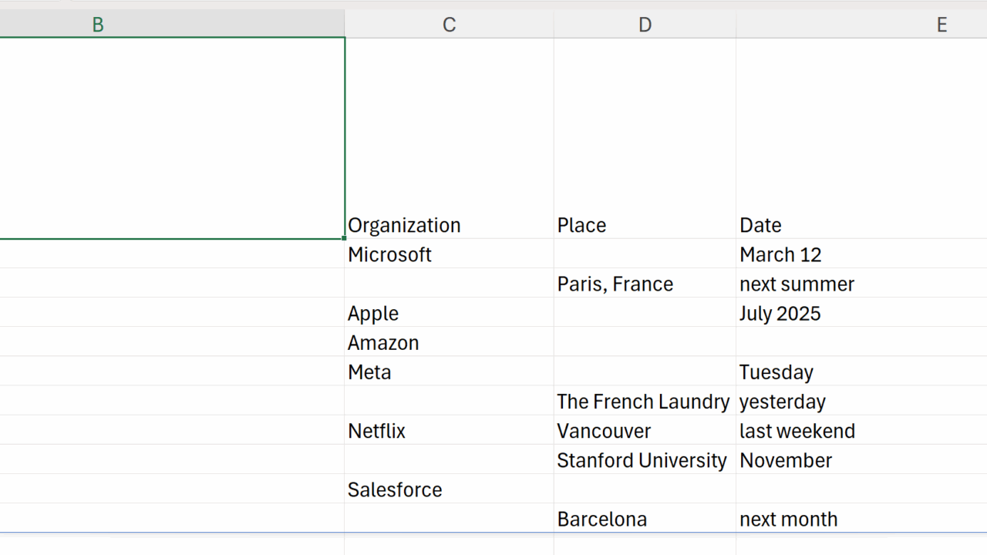
Task: Click the column D header
Action: [x=645, y=25]
